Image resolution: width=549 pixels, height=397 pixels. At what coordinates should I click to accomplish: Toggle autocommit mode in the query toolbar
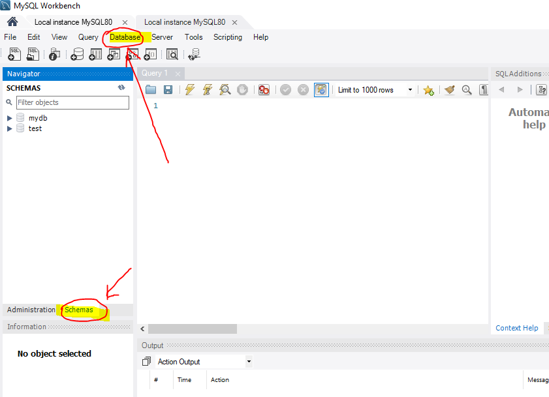tap(321, 89)
